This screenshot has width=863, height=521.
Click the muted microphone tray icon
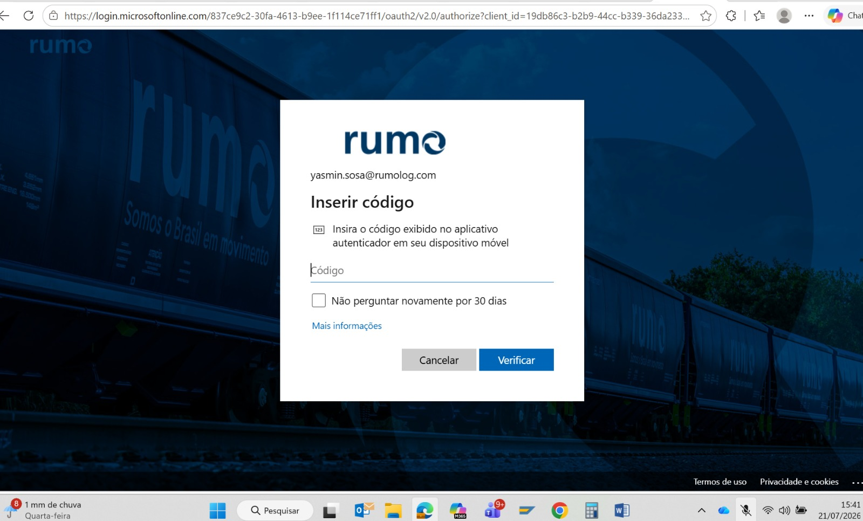[746, 510]
